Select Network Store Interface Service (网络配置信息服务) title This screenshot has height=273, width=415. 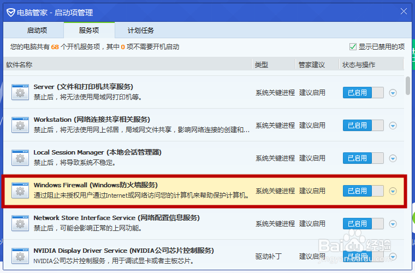116,218
